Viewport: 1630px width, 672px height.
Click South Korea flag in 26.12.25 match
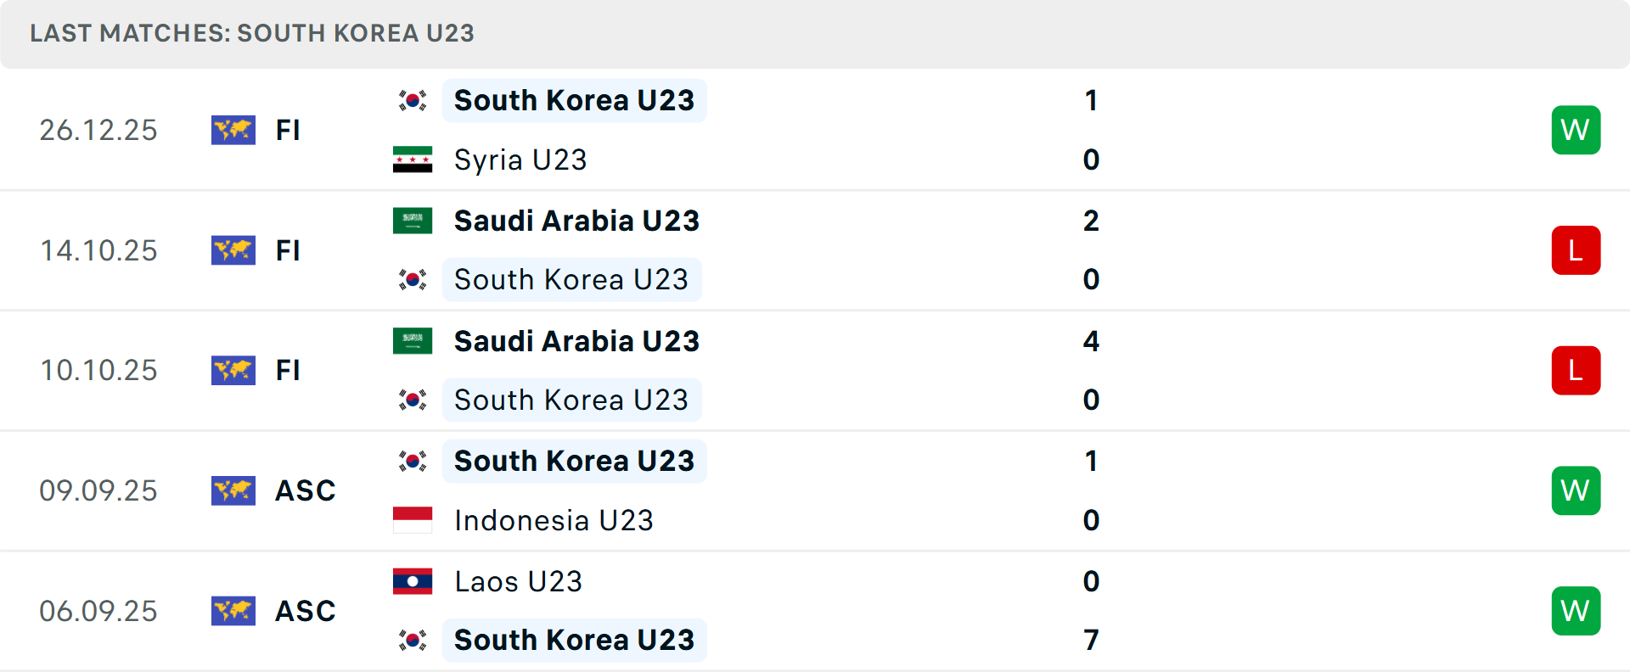pyautogui.click(x=413, y=101)
